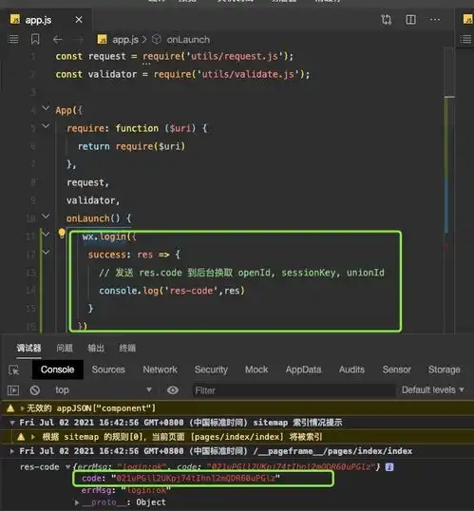The width and height of the screenshot is (474, 511).
Task: Open the editor more actions menu
Action: [435, 20]
